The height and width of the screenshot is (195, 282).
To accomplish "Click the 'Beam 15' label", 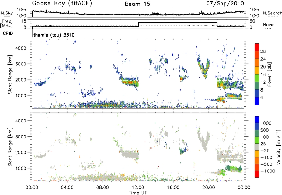I will [137, 4].
